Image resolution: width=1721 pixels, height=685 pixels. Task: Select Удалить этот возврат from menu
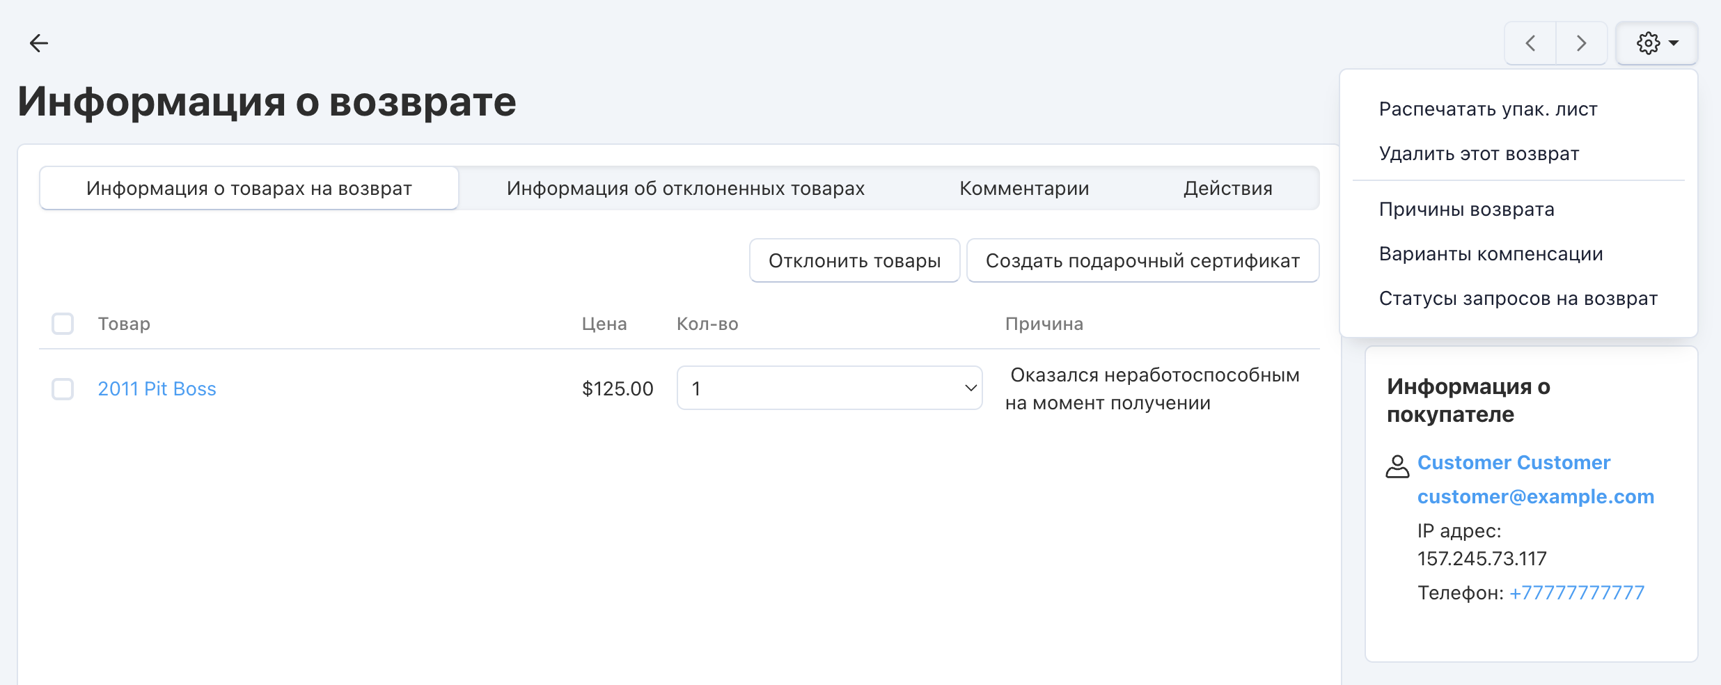click(x=1479, y=154)
